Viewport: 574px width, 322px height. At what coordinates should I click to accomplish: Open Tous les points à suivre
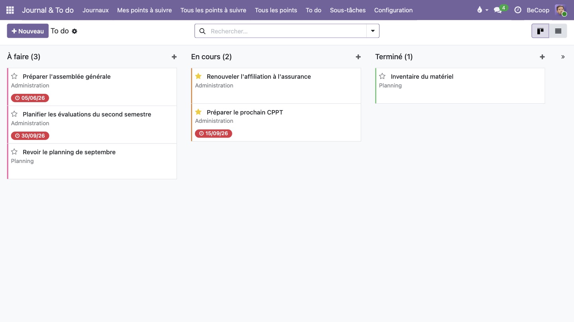213,10
